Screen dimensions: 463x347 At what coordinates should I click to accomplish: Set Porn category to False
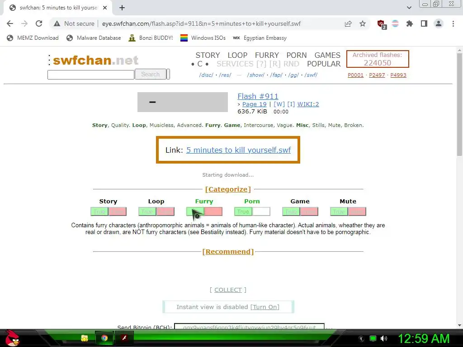click(261, 211)
